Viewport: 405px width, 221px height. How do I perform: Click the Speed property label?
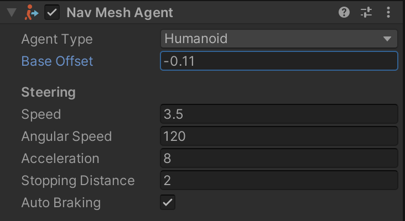click(41, 114)
